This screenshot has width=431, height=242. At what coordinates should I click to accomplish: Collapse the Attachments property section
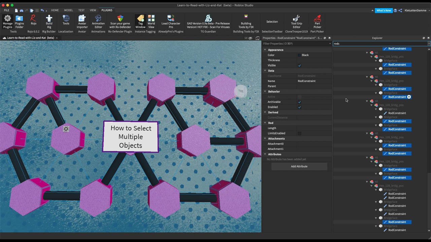click(x=265, y=138)
